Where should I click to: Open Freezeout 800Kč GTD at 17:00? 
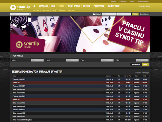coord(80,96)
